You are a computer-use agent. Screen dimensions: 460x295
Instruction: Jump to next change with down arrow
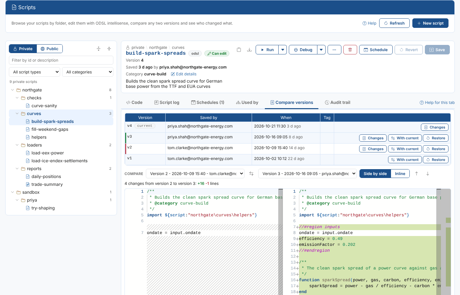pyautogui.click(x=427, y=174)
